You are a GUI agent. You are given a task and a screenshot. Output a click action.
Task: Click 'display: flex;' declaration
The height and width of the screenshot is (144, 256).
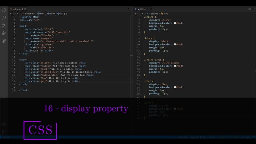(159, 84)
